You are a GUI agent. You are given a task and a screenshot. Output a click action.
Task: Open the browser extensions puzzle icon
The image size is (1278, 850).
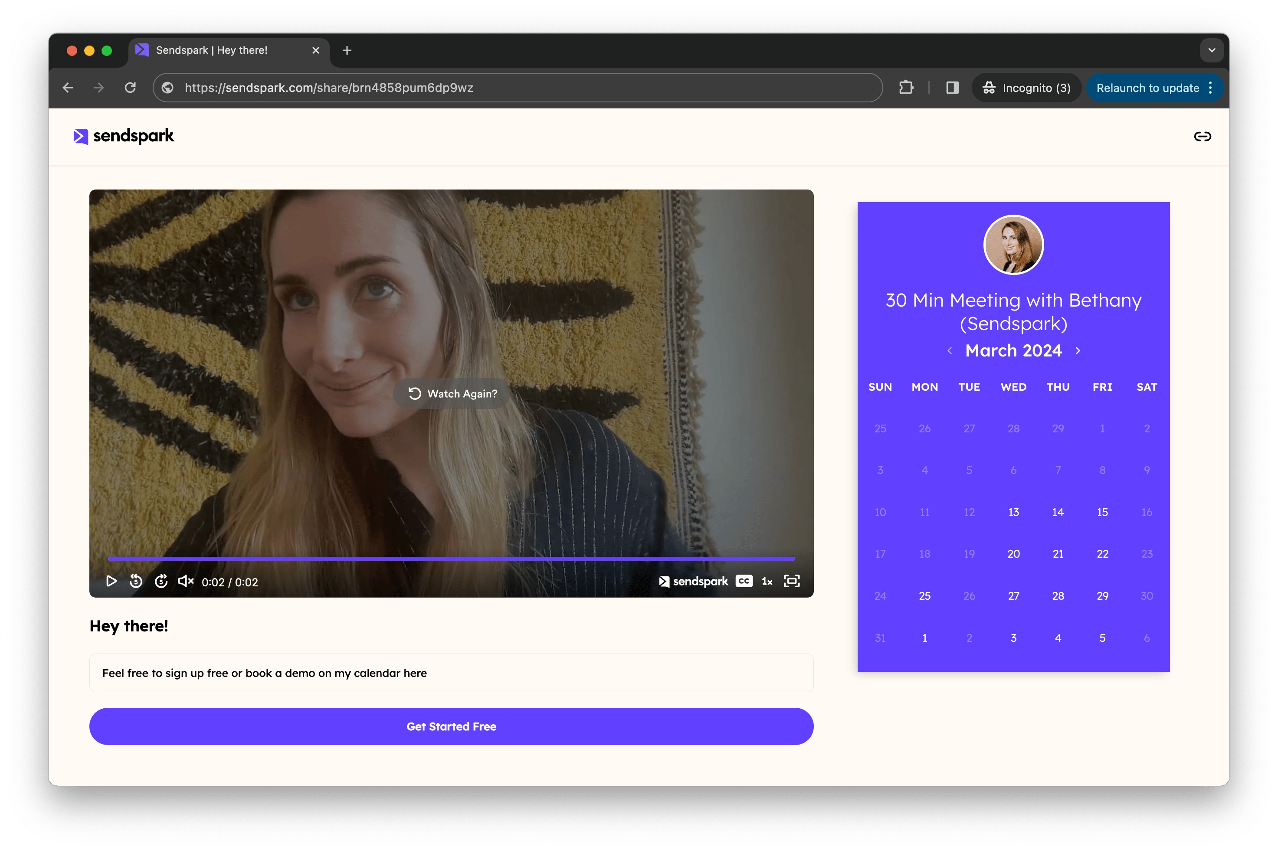coord(905,88)
